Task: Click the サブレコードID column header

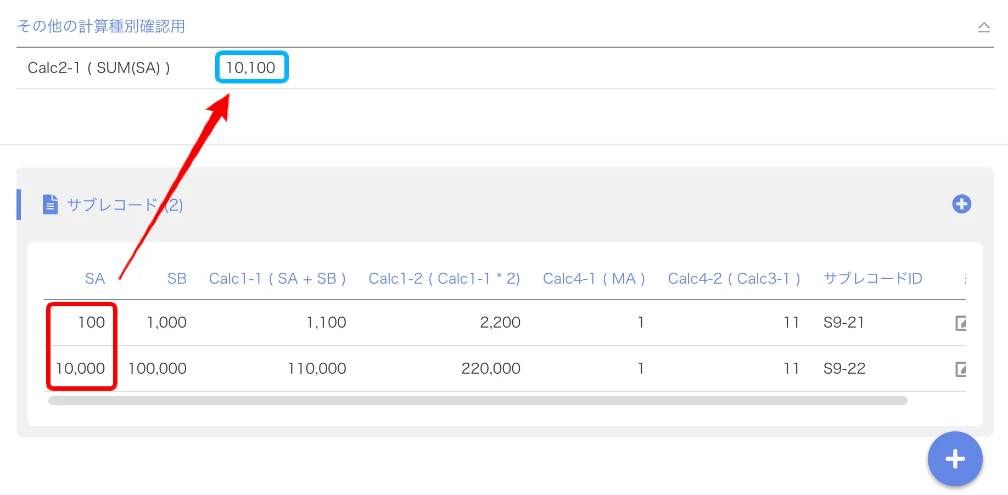Action: [872, 279]
